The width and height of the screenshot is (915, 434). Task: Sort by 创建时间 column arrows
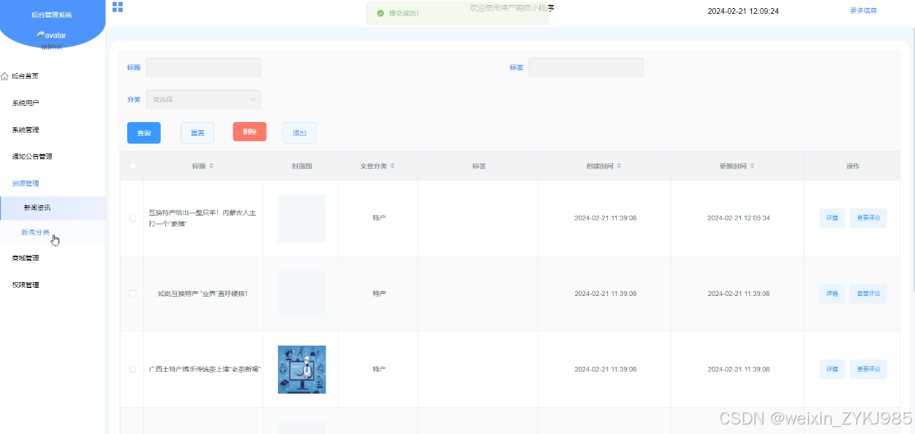click(x=619, y=167)
